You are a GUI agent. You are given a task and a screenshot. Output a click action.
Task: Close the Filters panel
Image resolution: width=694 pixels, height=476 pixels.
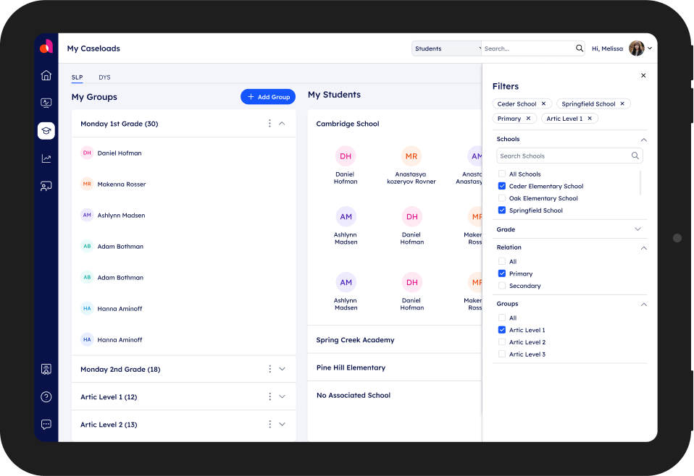643,75
